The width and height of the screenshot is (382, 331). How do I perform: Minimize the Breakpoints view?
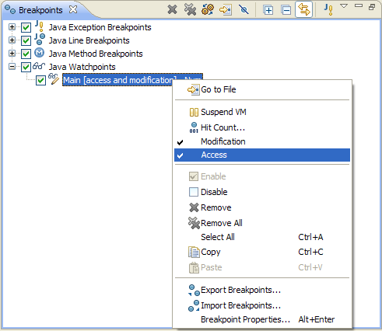pyautogui.click(x=359, y=5)
